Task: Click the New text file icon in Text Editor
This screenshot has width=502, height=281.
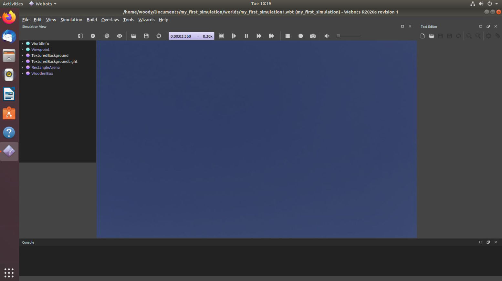Action: pyautogui.click(x=422, y=36)
